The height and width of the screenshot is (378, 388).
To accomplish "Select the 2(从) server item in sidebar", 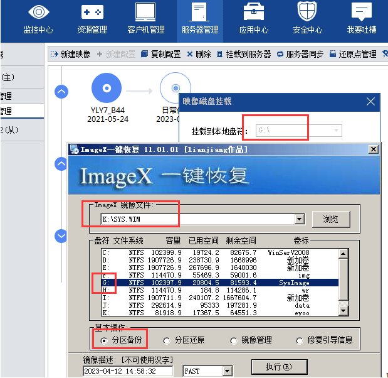I will (x=23, y=130).
